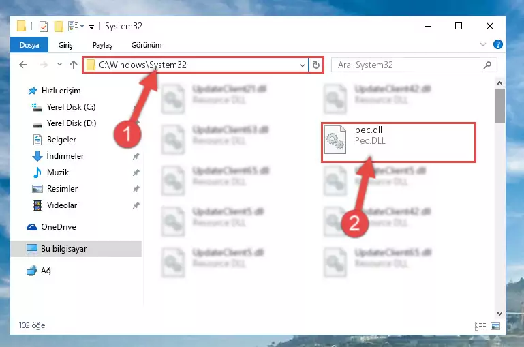Click the scrollbar up arrow
524x347 pixels.
point(499,83)
